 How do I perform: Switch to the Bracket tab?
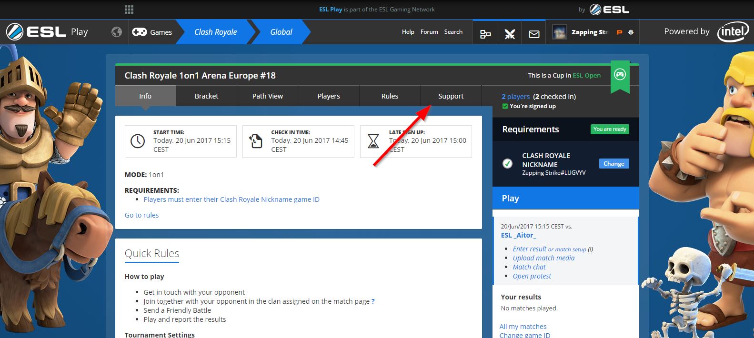[206, 96]
